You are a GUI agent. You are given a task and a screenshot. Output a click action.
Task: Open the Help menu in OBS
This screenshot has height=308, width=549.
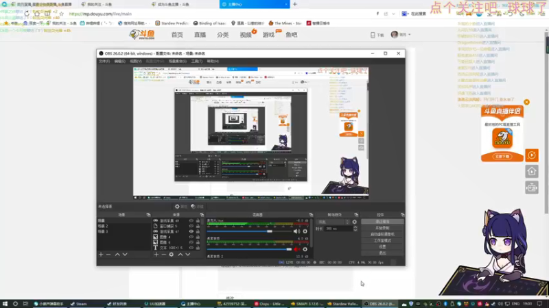(213, 61)
